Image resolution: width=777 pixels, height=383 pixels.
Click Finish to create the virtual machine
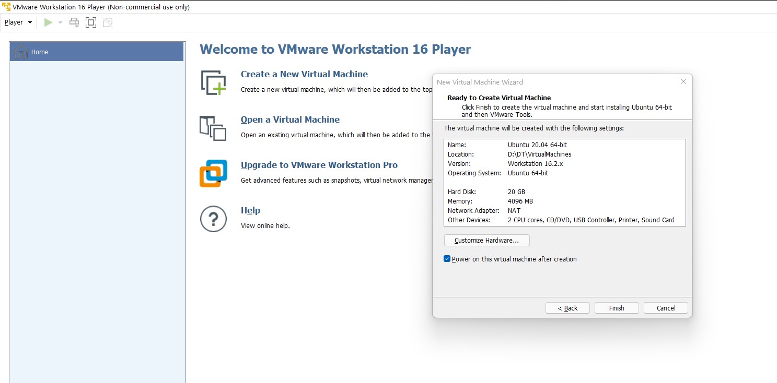[x=617, y=308]
